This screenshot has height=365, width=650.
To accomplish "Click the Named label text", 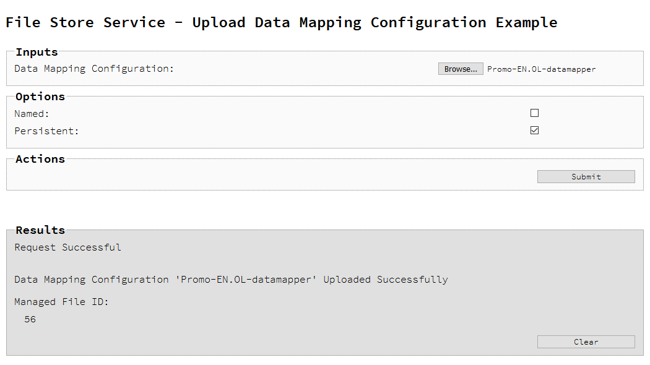I will pyautogui.click(x=31, y=113).
